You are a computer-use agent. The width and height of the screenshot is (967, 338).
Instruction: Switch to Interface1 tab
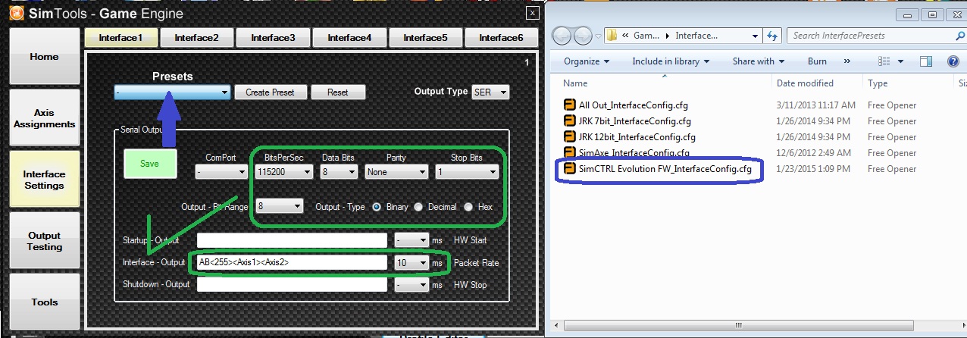coord(122,37)
